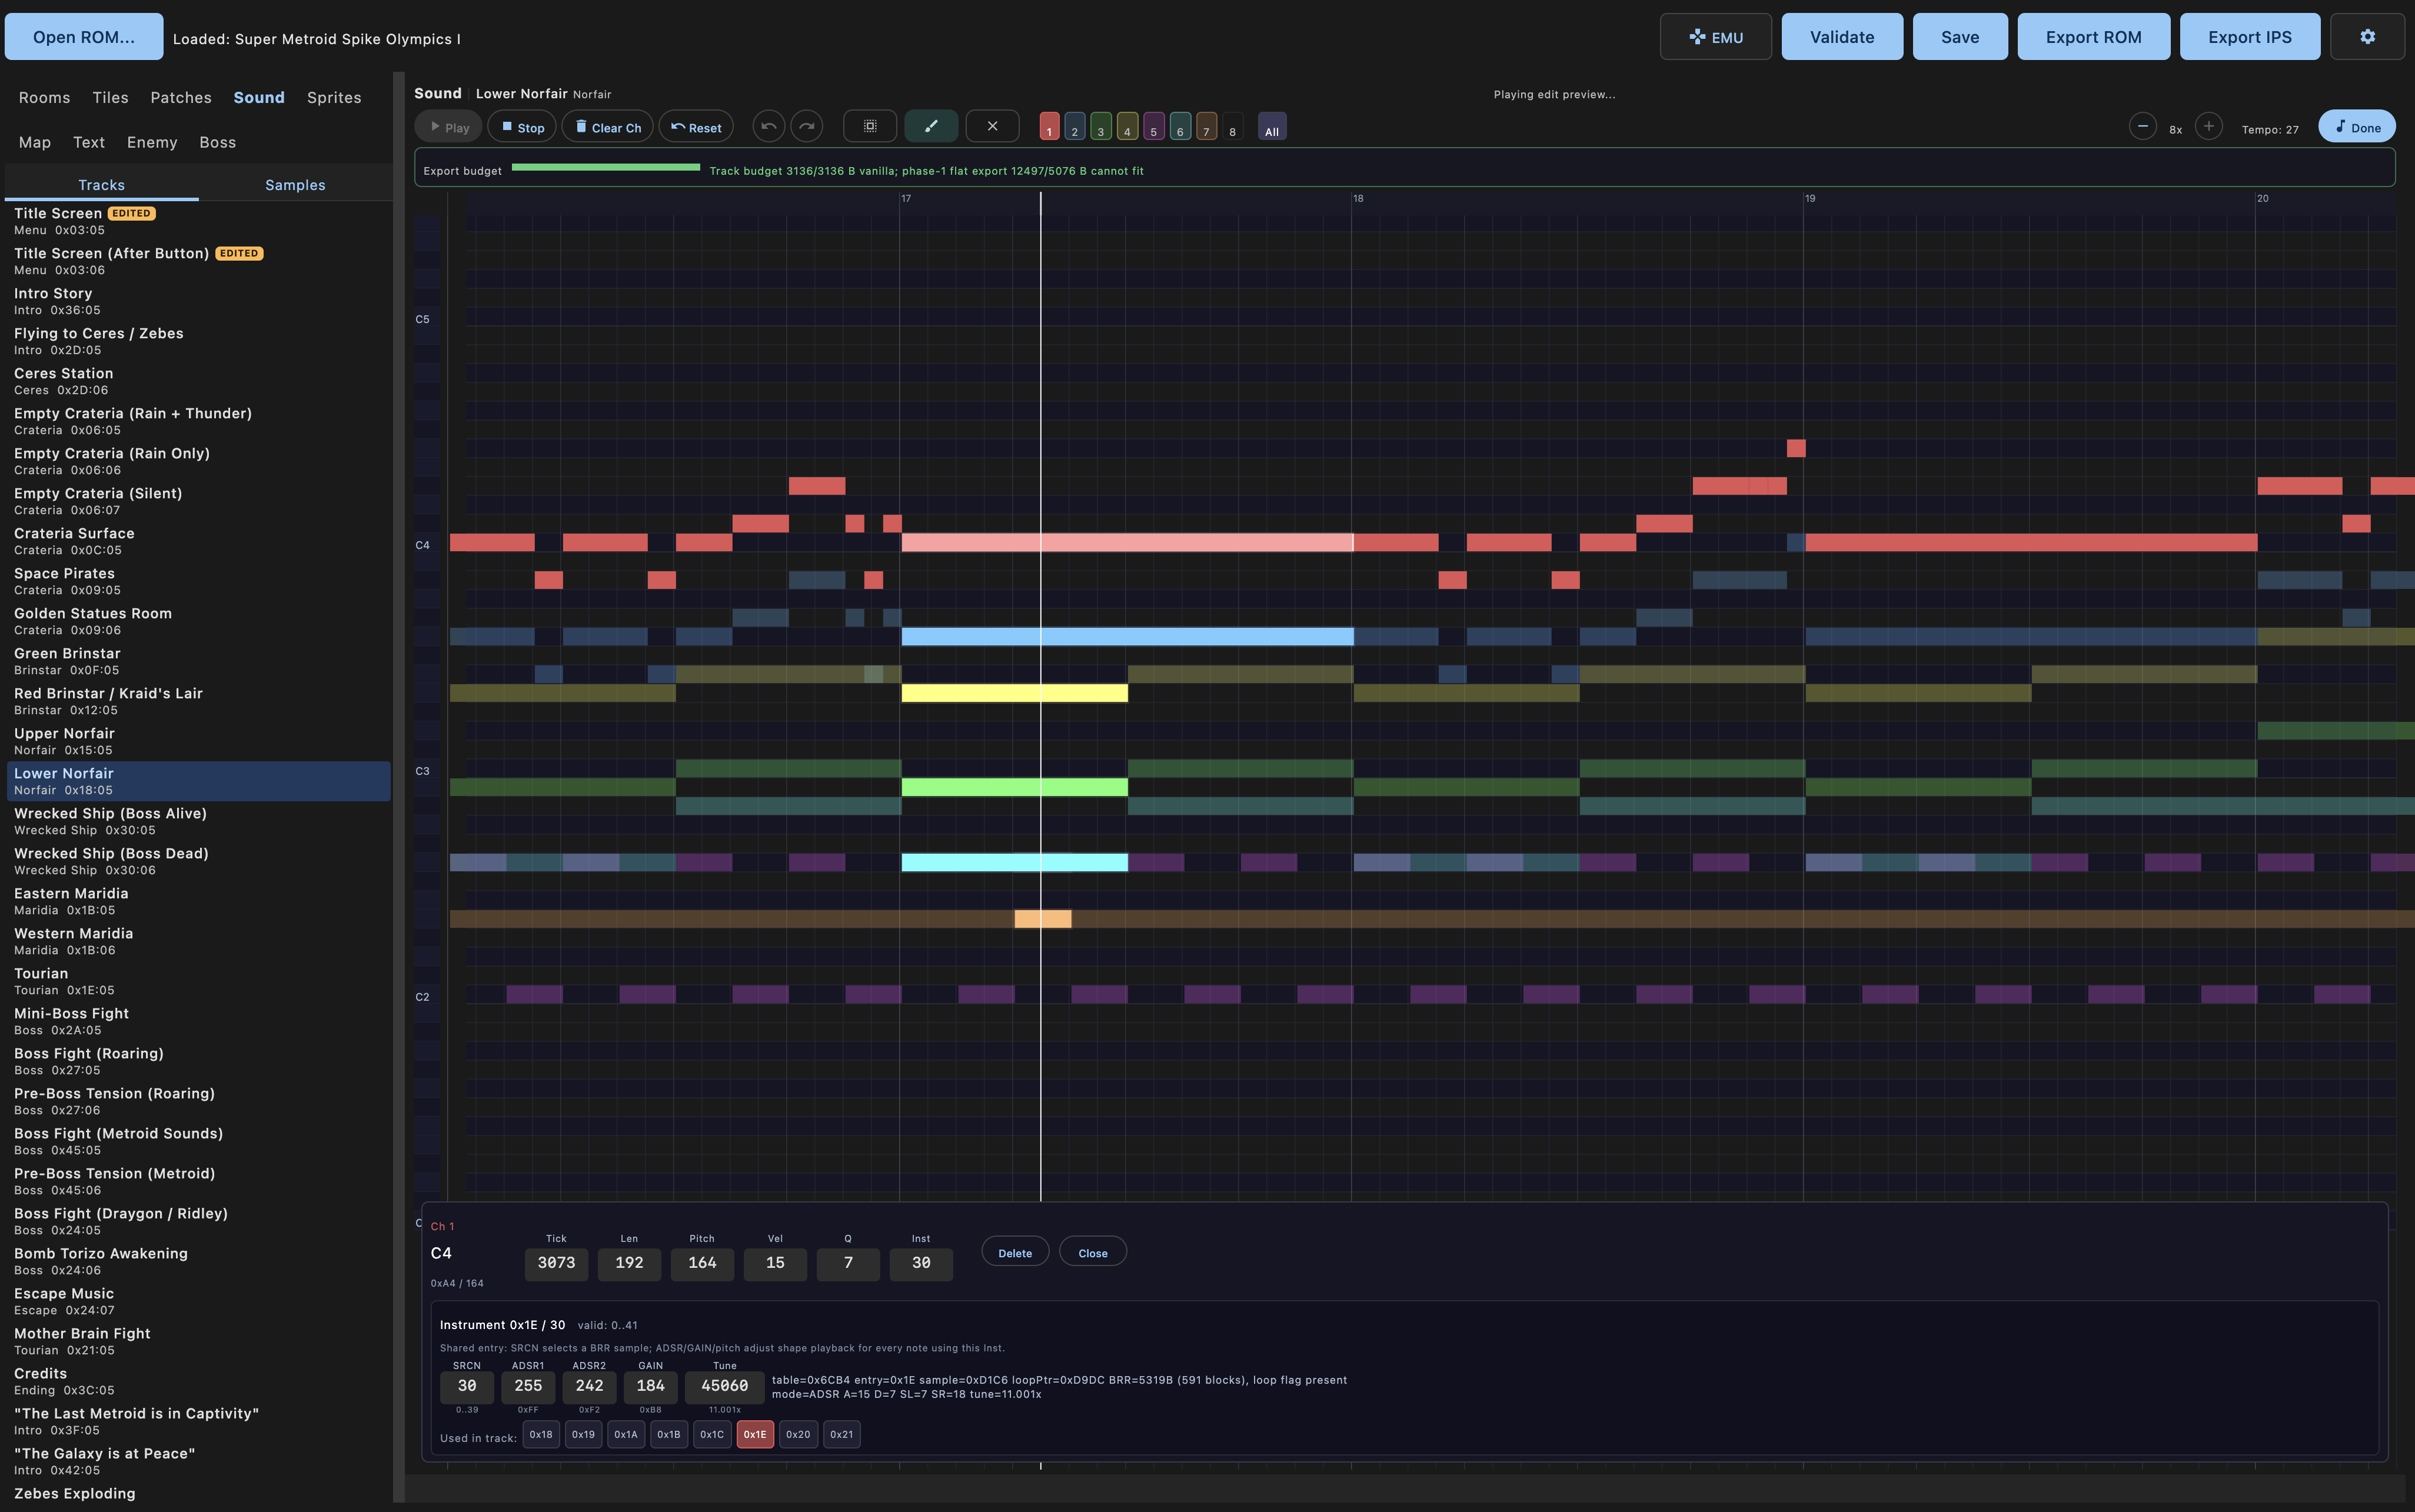Viewport: 2415px width, 1512px height.
Task: Click measure 18 marker on timeline
Action: coord(1358,198)
